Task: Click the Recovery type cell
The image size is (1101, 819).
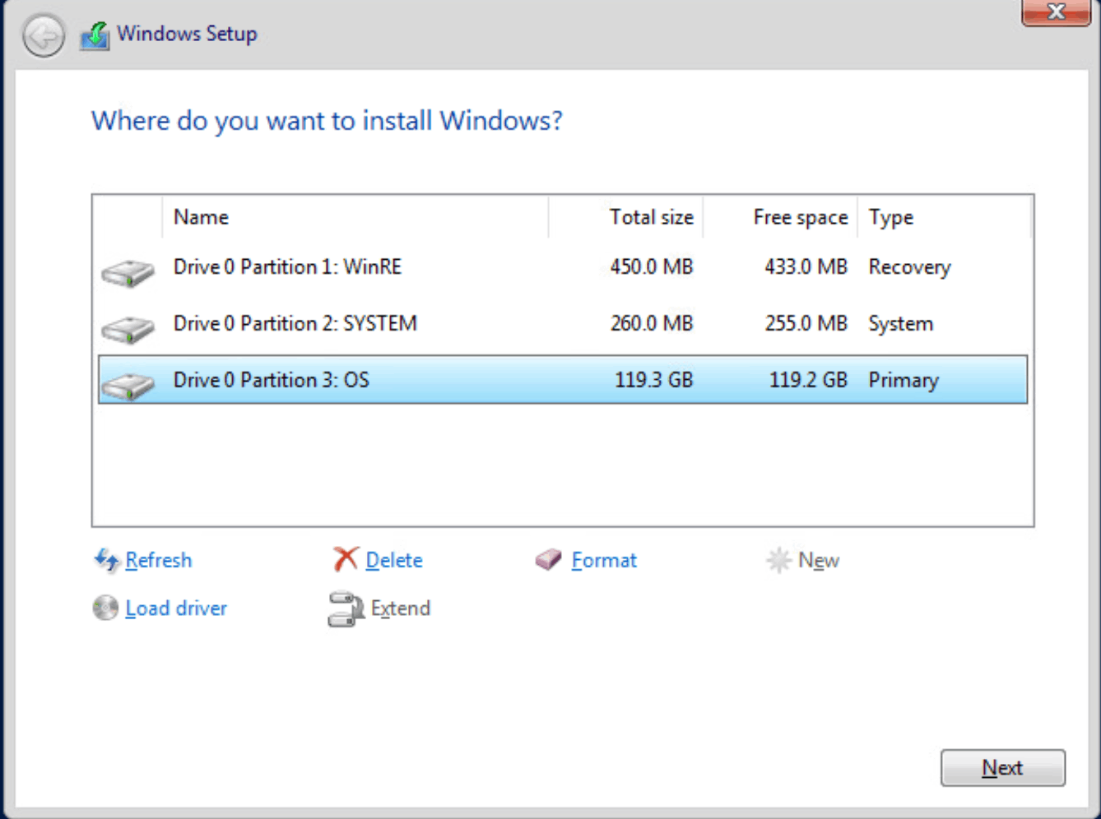Action: [909, 267]
